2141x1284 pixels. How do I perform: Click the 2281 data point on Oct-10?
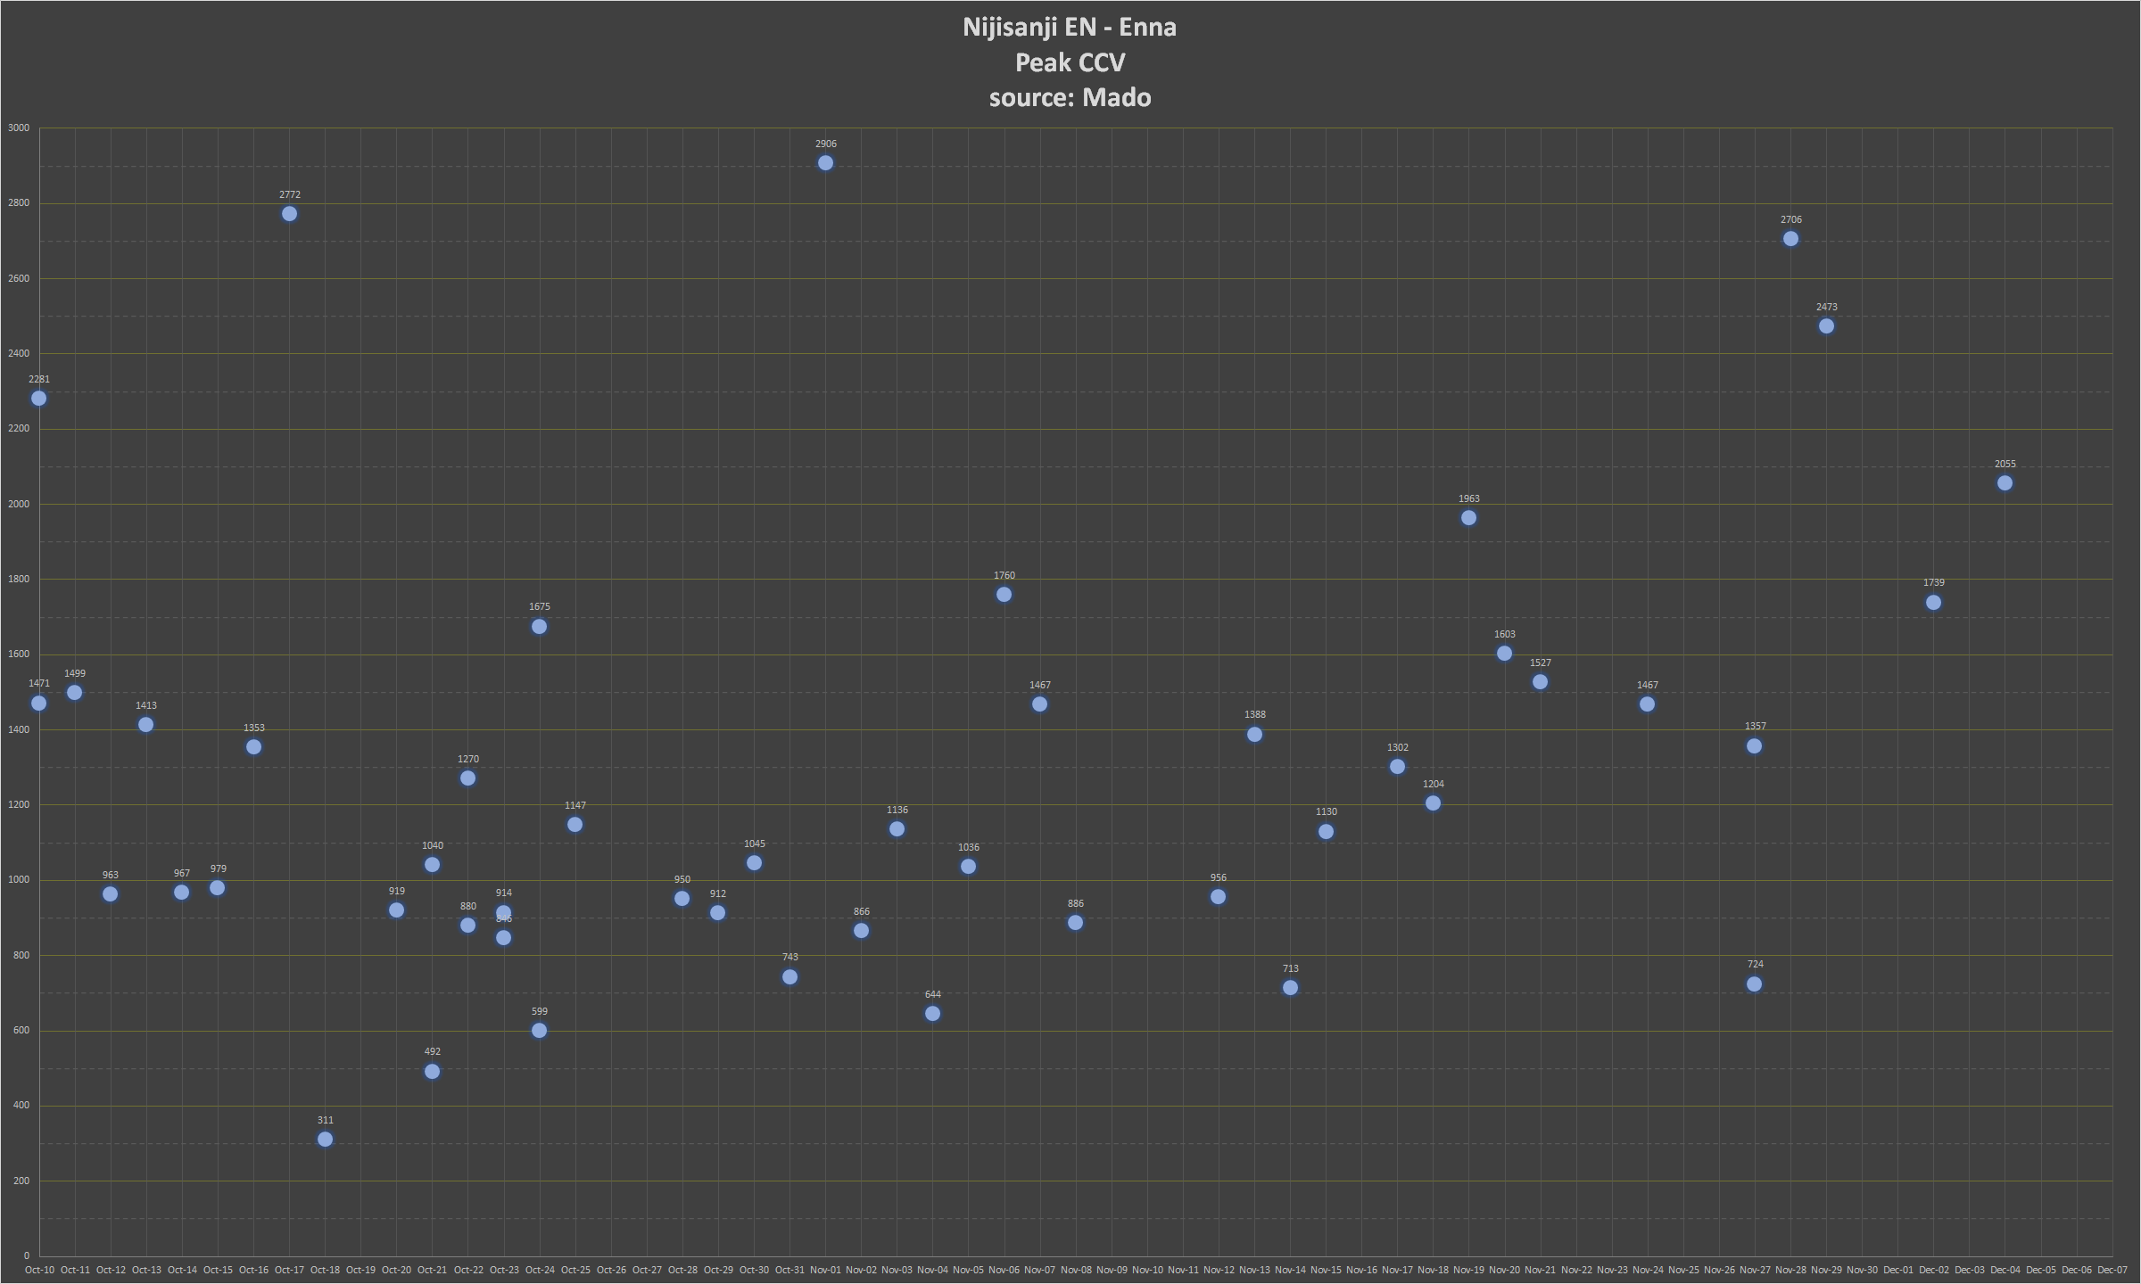[38, 399]
